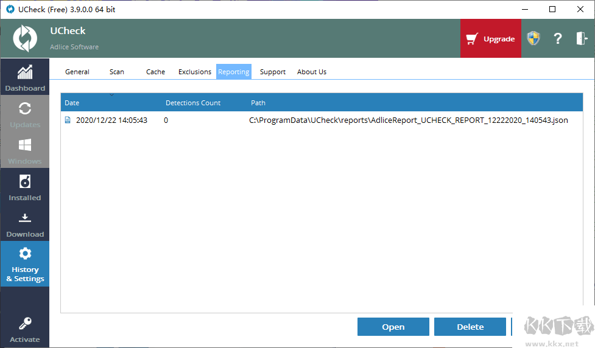Open the Windows logo sidebar section
The image size is (595, 348).
[25, 145]
